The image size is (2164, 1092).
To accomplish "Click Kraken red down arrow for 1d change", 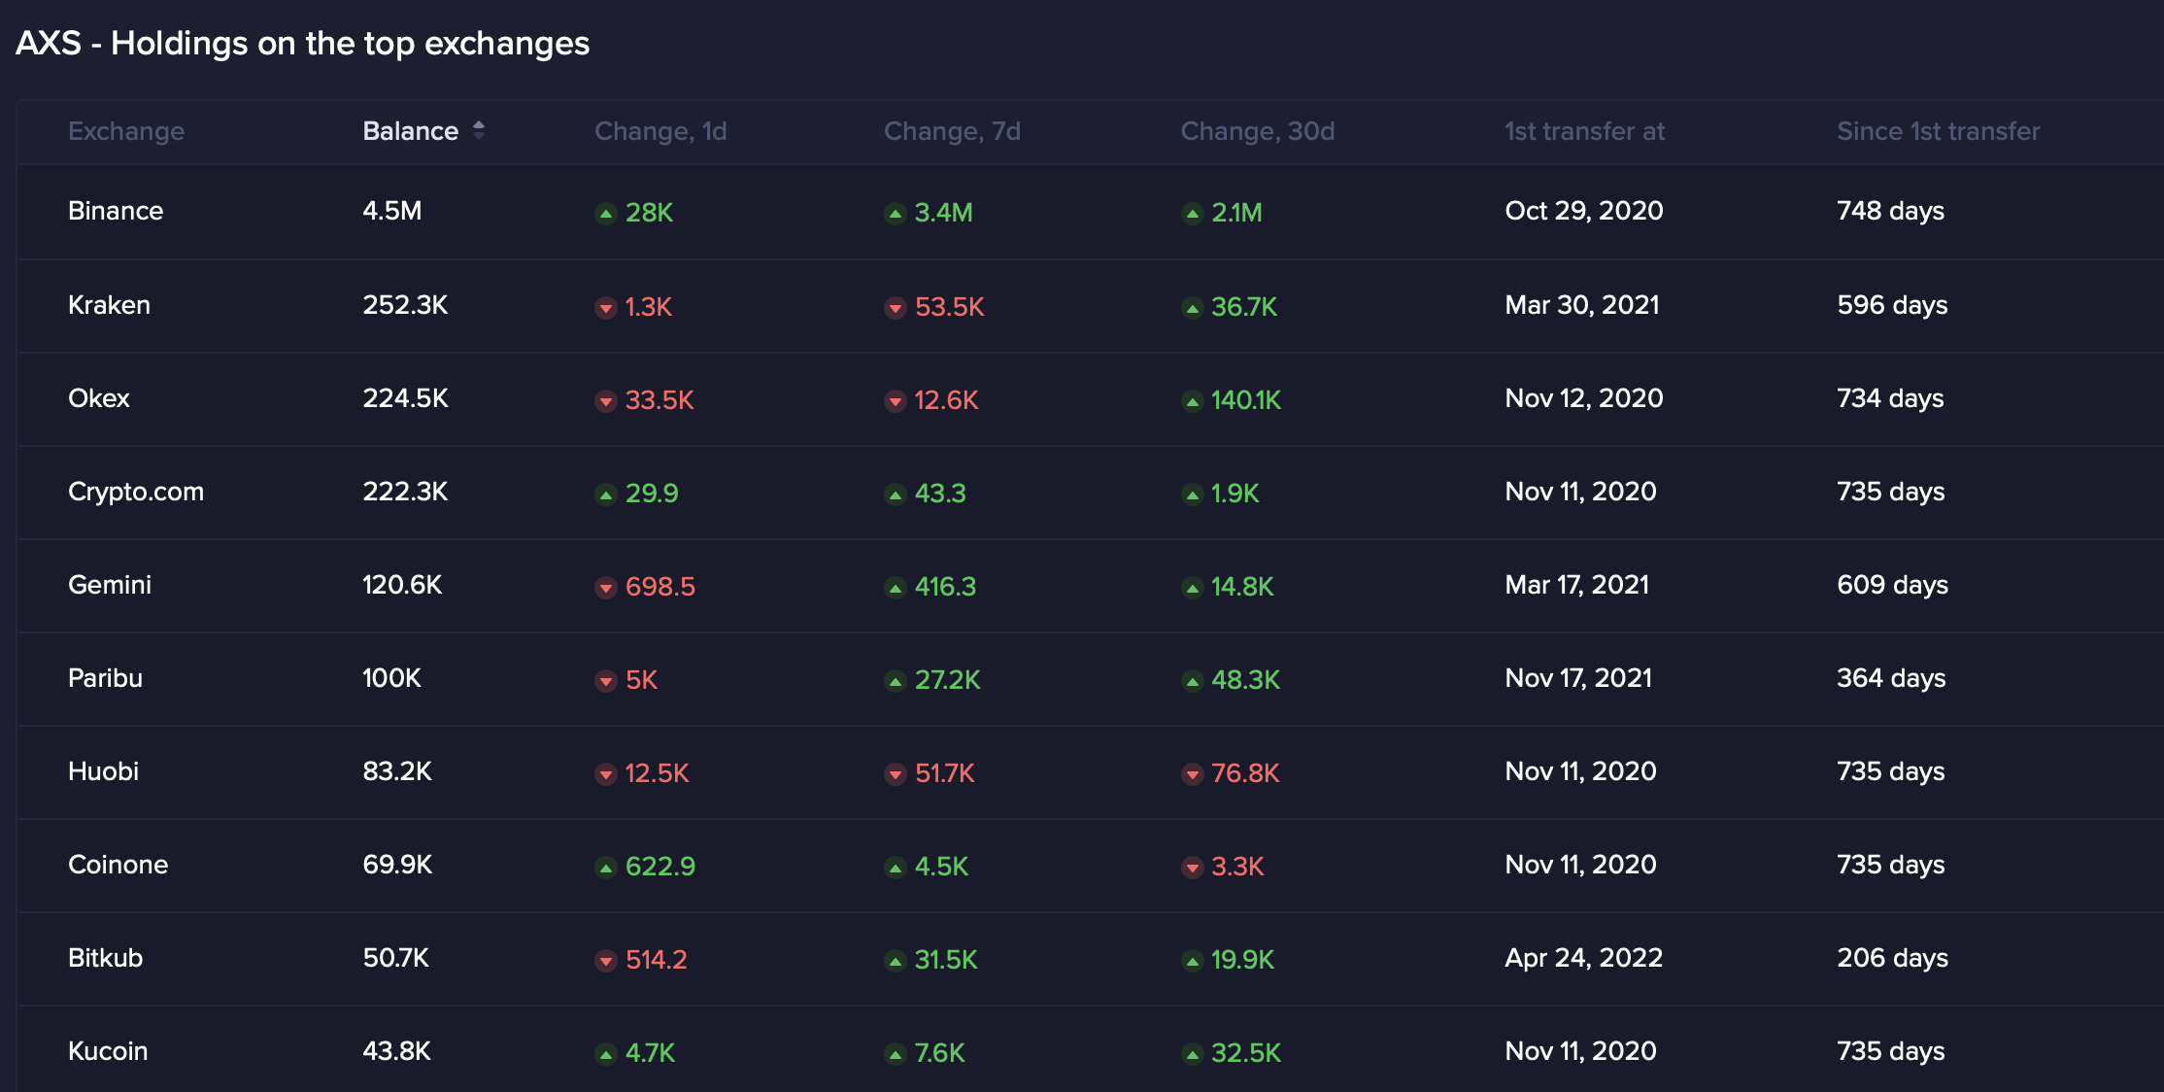I will (x=606, y=308).
